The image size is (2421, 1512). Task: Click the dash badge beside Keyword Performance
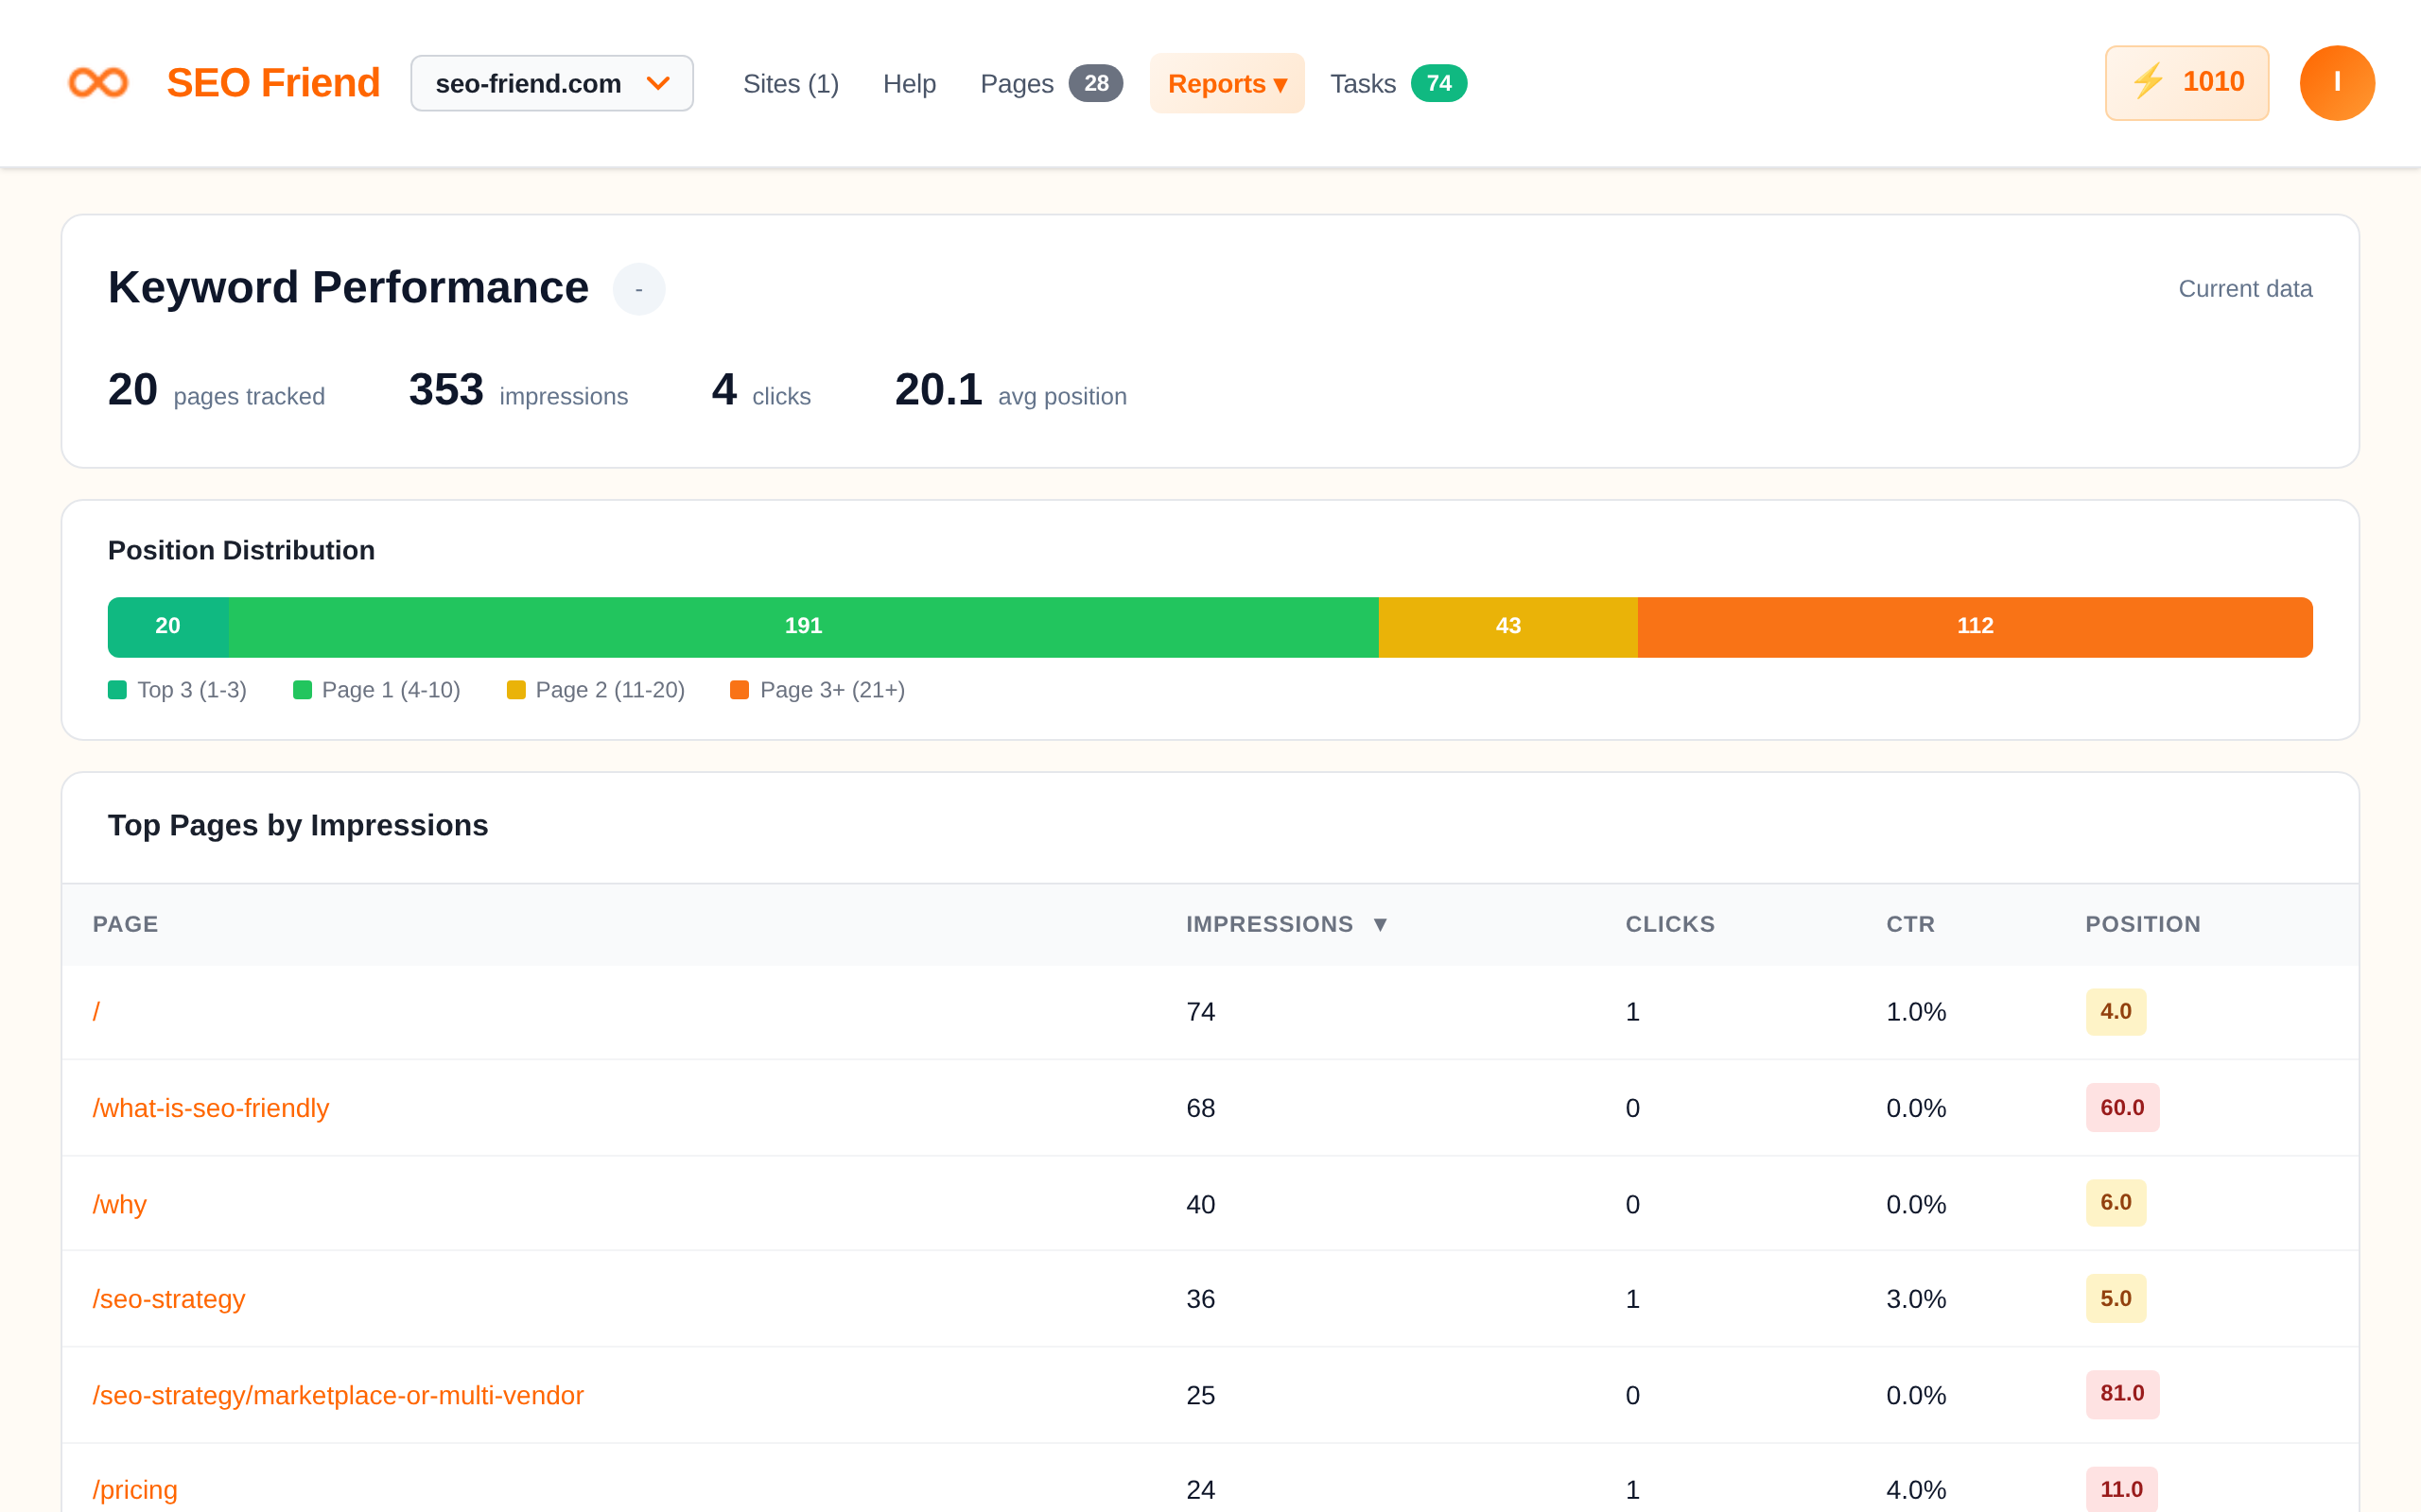coord(638,289)
